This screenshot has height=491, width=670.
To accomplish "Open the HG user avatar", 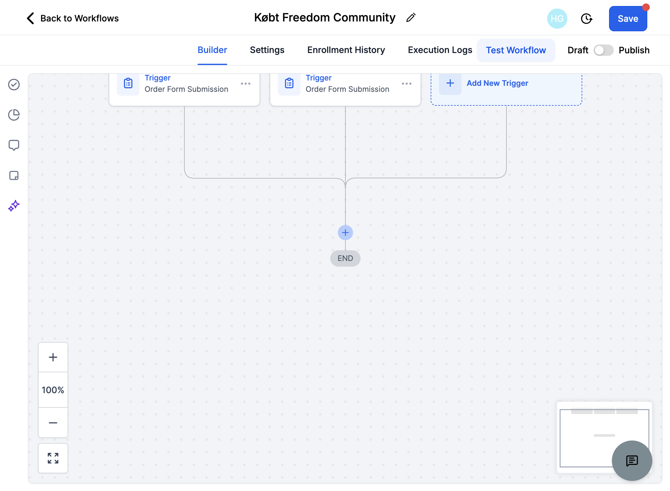I will [x=557, y=19].
